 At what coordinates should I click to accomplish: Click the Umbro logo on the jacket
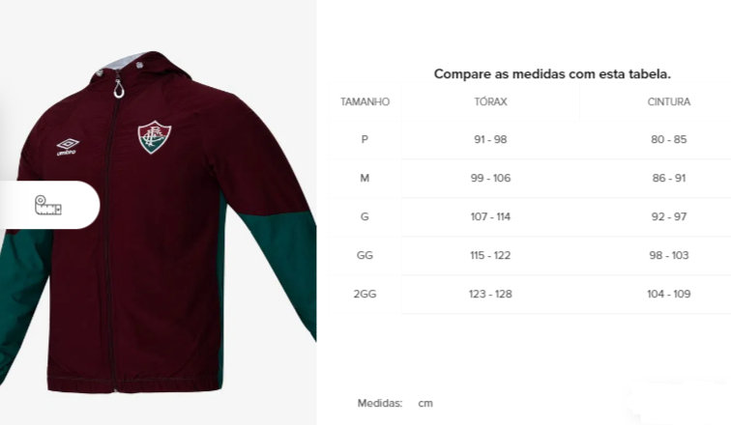click(x=67, y=147)
